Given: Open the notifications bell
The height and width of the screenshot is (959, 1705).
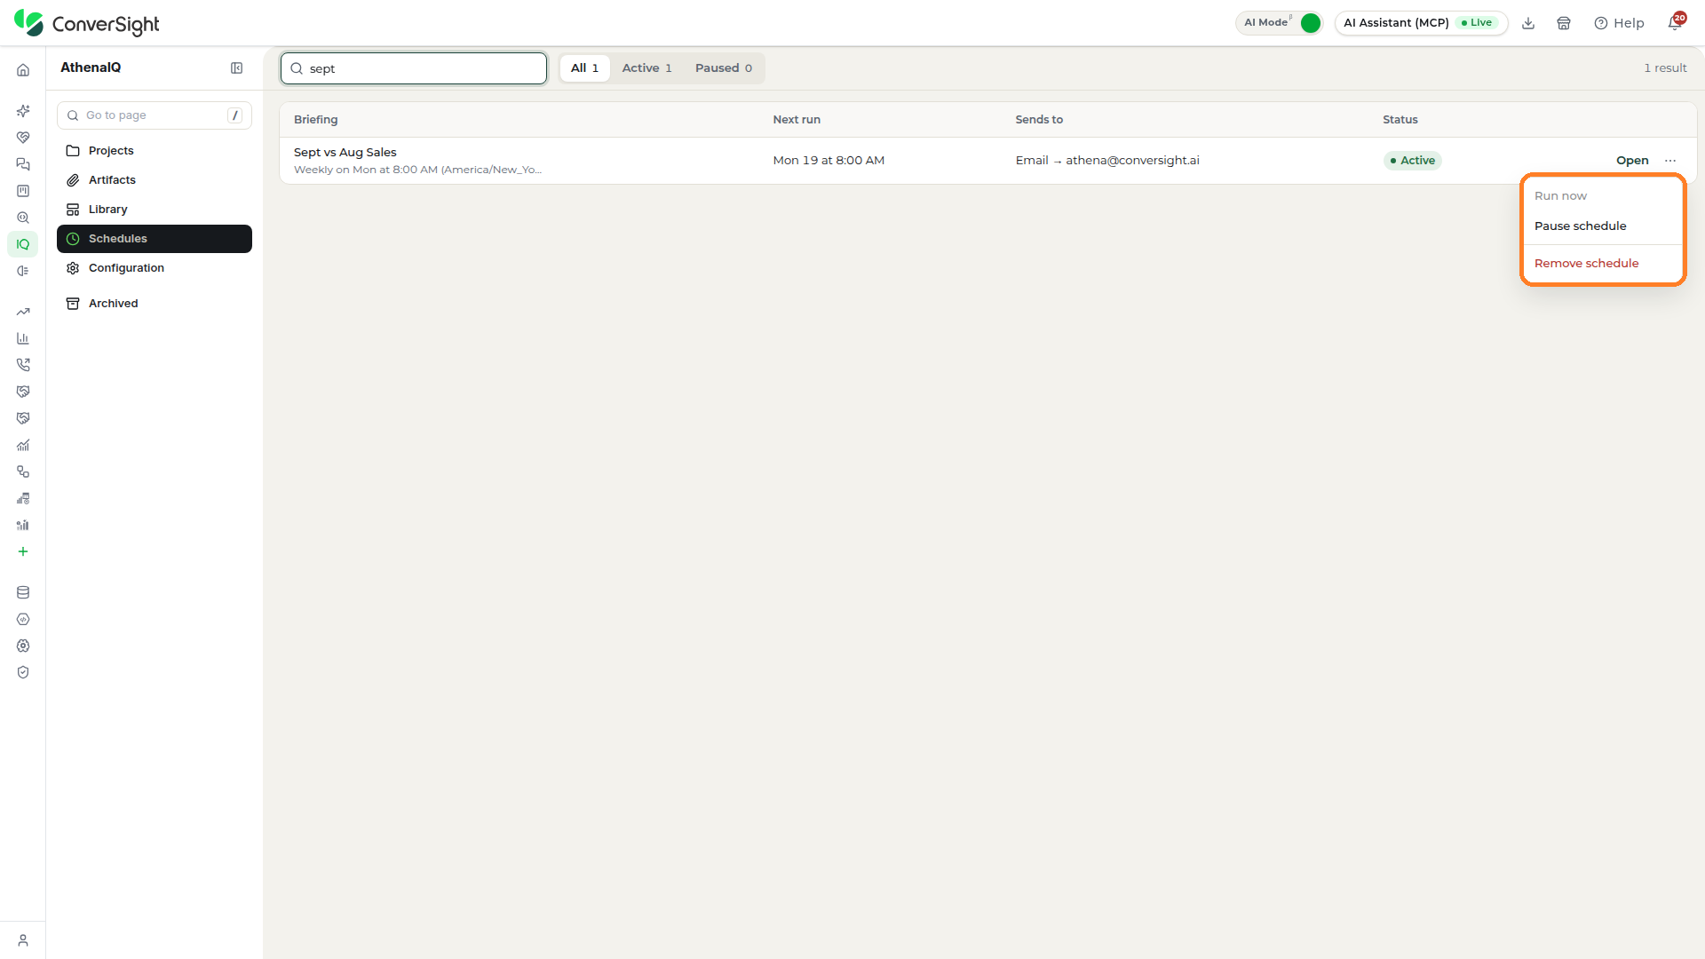Looking at the screenshot, I should 1675,23.
